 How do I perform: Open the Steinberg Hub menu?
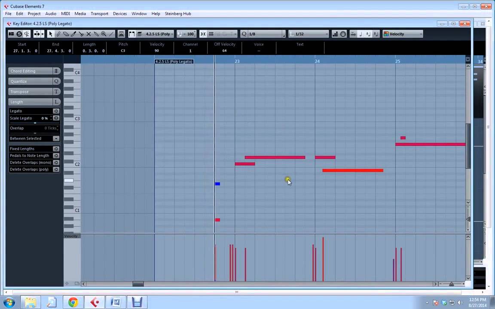click(178, 14)
